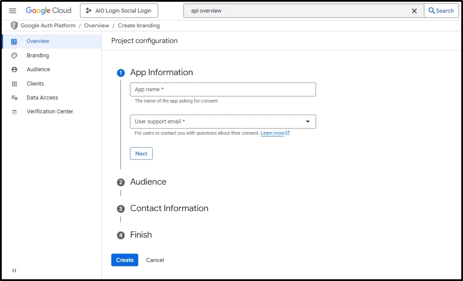Click the Branding palette icon
463x281 pixels.
tap(15, 55)
